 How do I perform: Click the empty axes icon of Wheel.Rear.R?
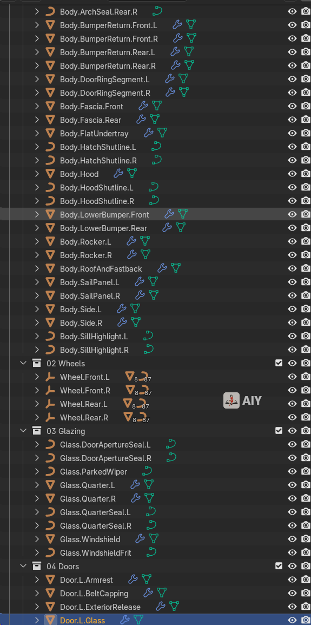point(50,417)
